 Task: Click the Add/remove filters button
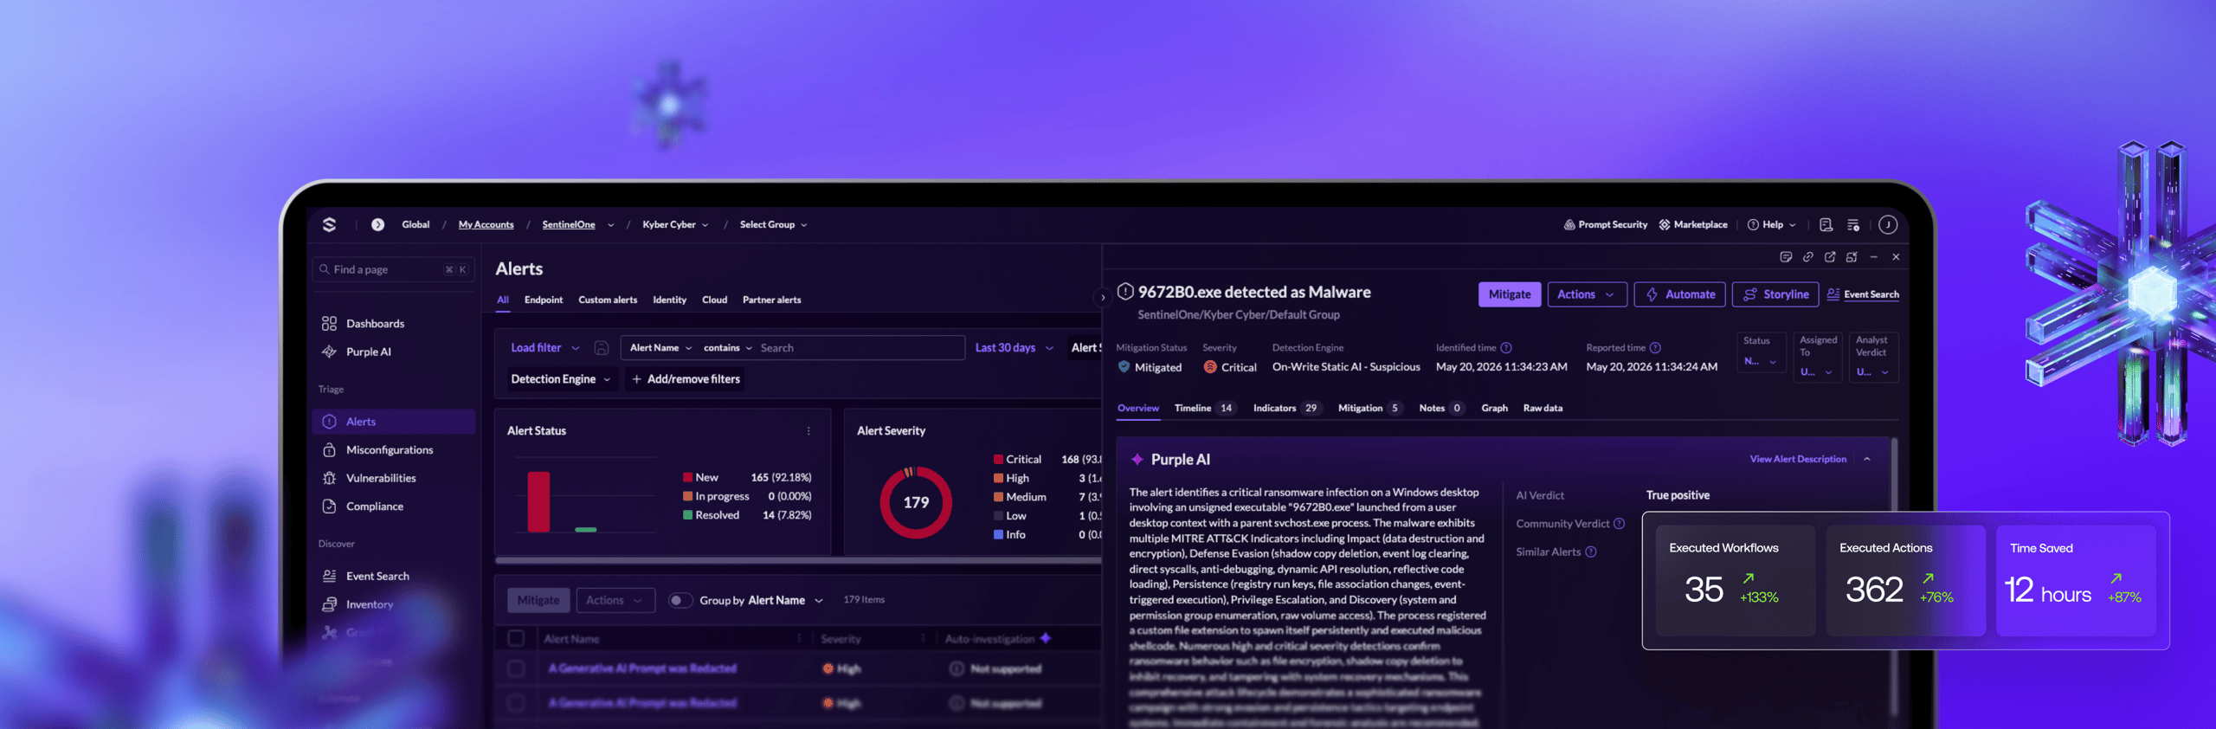point(686,379)
